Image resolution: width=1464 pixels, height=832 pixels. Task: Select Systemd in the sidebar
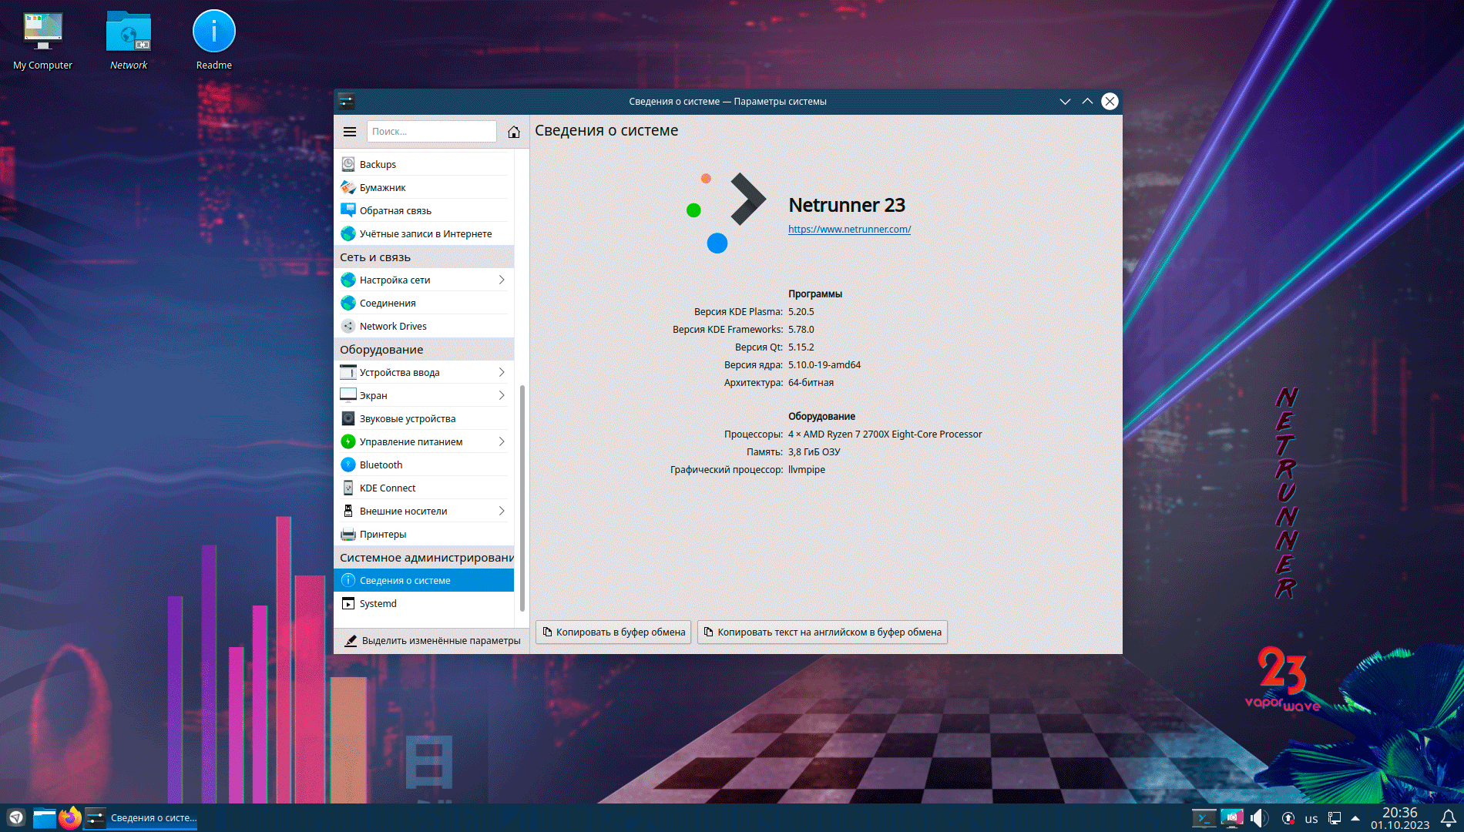coord(378,603)
